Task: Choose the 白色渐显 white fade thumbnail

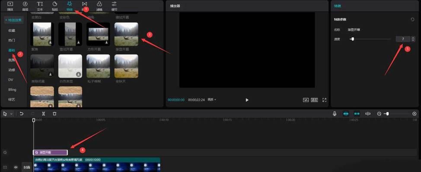Action: point(70,66)
